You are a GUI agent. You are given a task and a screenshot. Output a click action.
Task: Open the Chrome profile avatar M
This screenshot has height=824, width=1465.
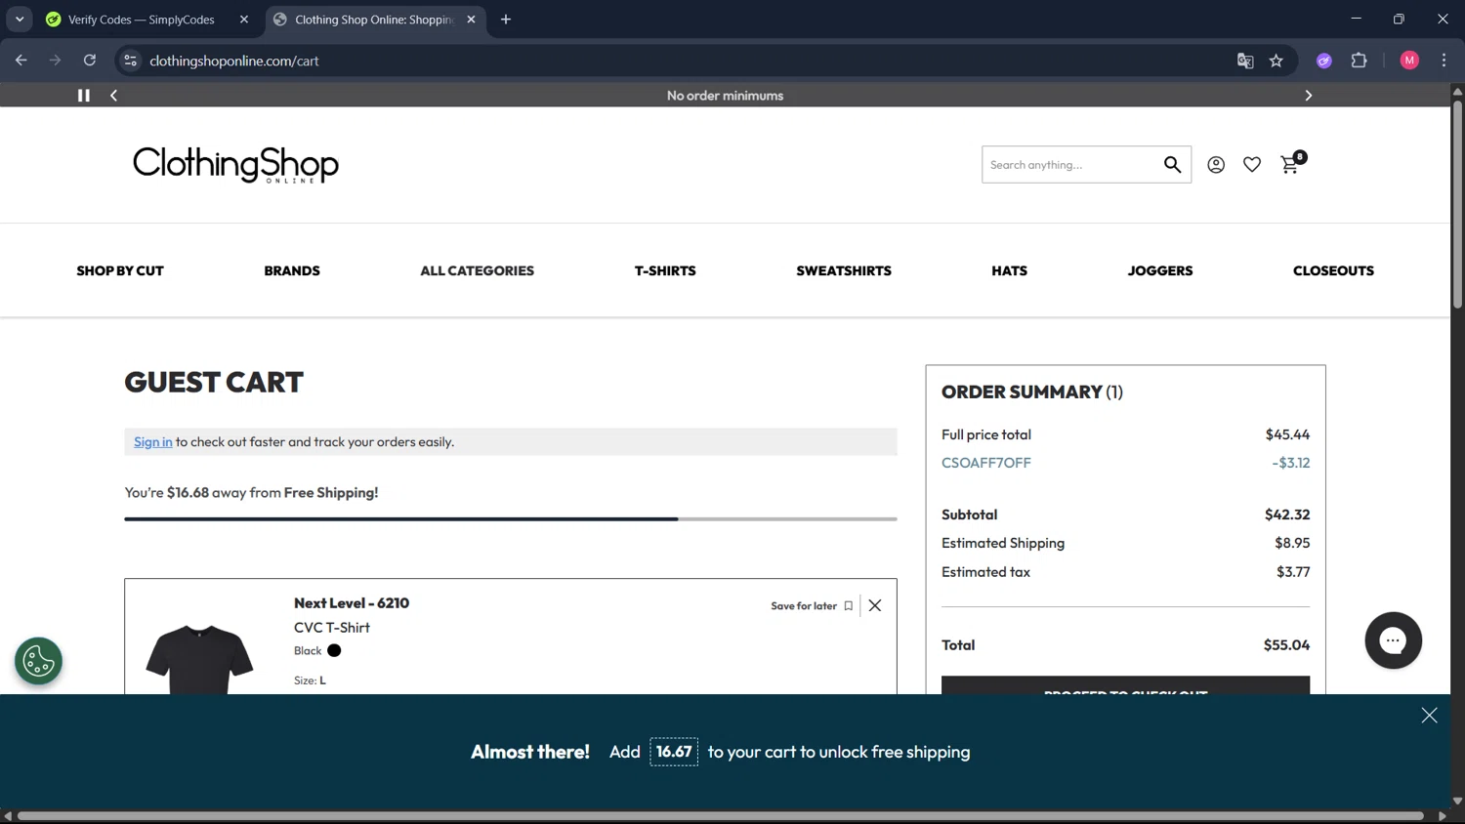point(1409,61)
